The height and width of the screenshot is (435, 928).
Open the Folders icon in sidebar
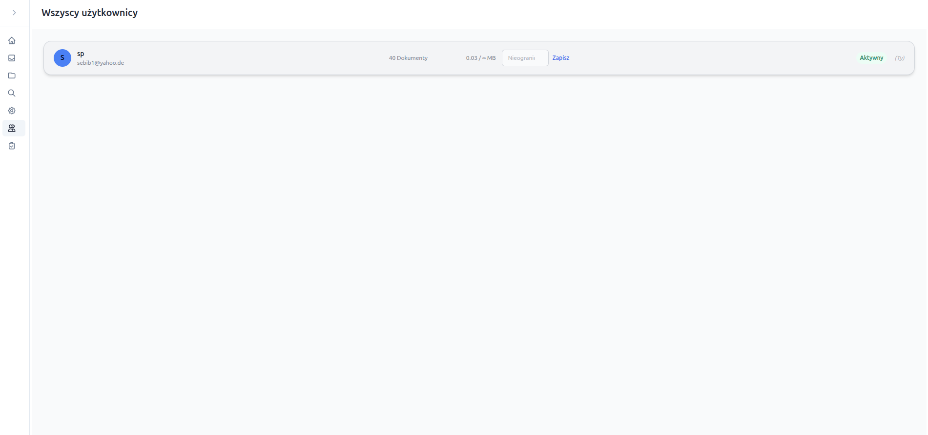click(x=12, y=76)
